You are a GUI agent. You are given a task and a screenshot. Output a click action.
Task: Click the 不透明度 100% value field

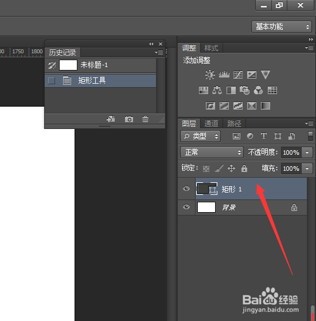tap(291, 152)
